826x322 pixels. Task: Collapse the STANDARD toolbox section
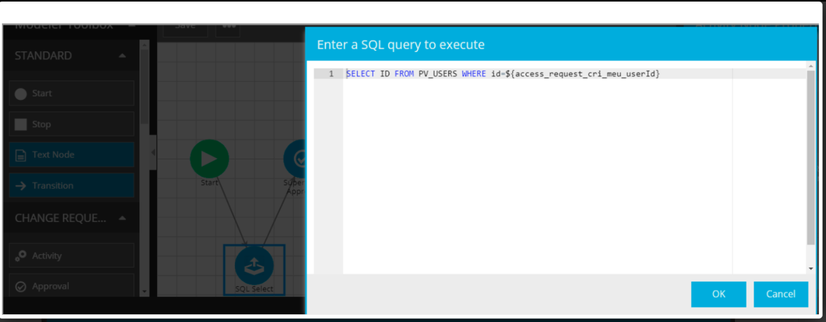(122, 56)
